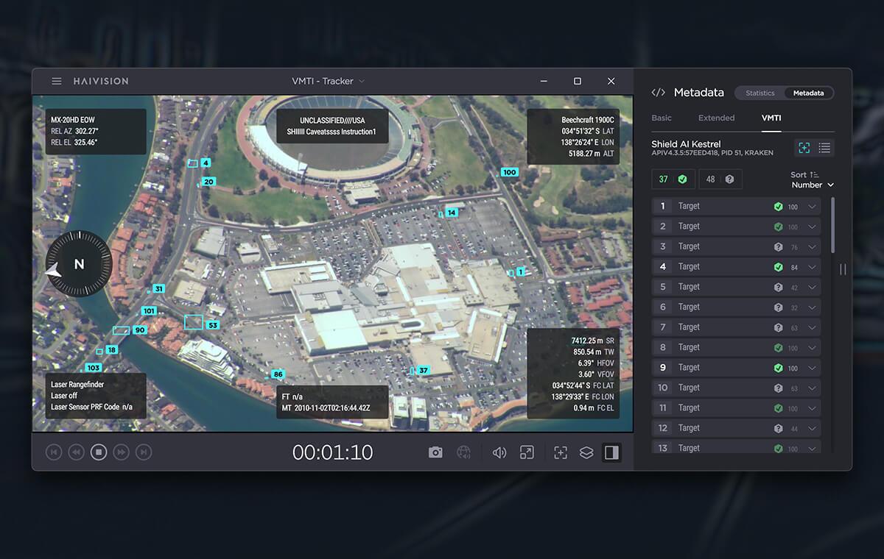
Task: Select tracked target 53 on the map
Action: click(194, 321)
